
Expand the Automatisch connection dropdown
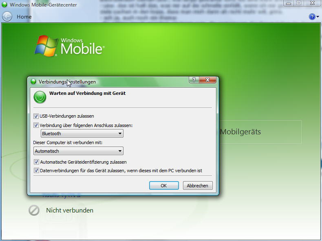pos(78,151)
